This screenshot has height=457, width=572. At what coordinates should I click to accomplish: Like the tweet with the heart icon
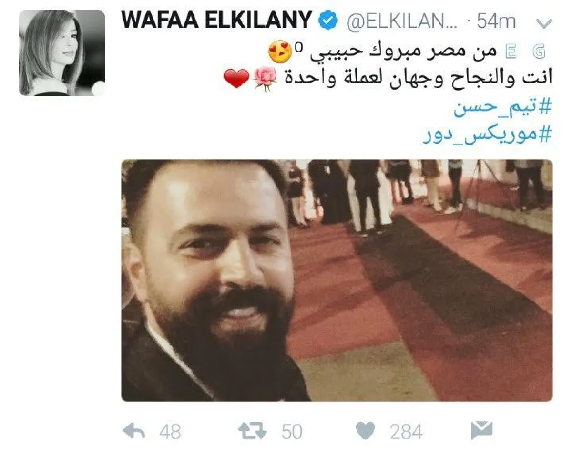[x=365, y=431]
